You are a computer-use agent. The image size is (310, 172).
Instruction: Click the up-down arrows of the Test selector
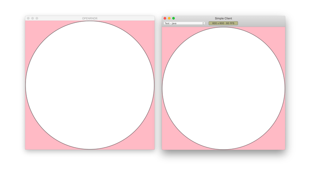point(203,23)
